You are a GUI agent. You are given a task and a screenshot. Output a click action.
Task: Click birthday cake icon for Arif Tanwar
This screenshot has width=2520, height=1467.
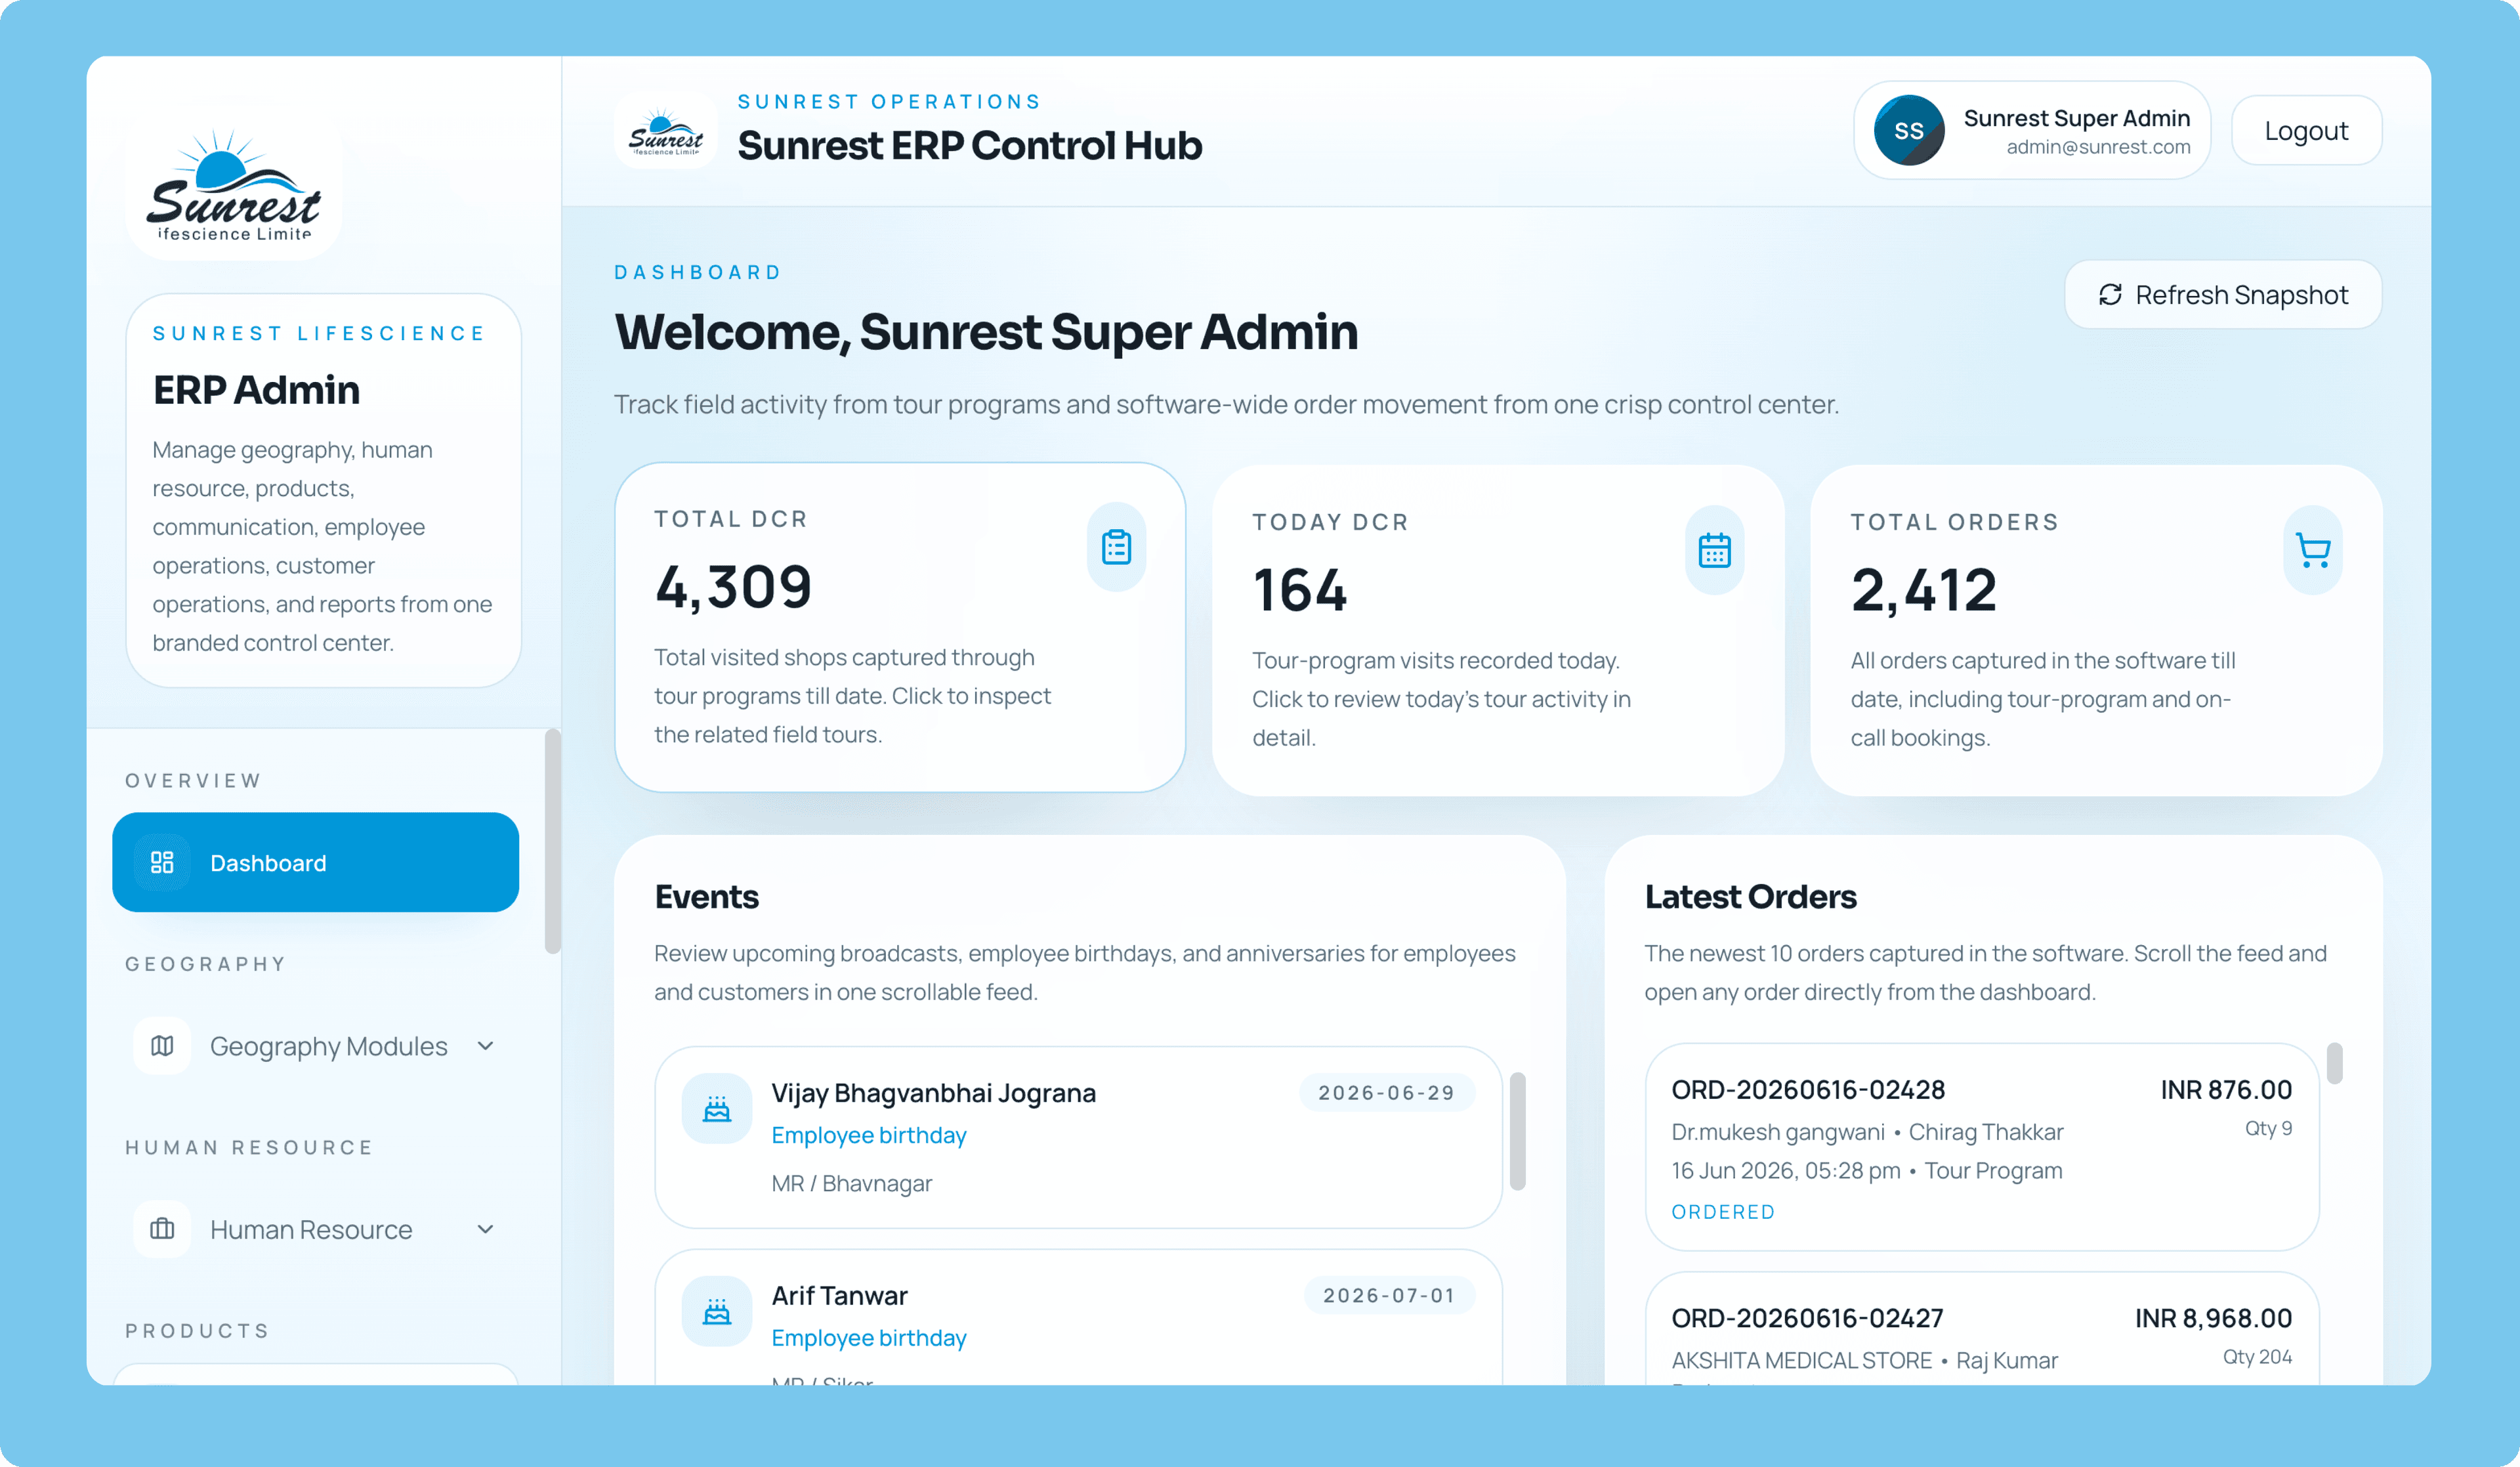[717, 1311]
